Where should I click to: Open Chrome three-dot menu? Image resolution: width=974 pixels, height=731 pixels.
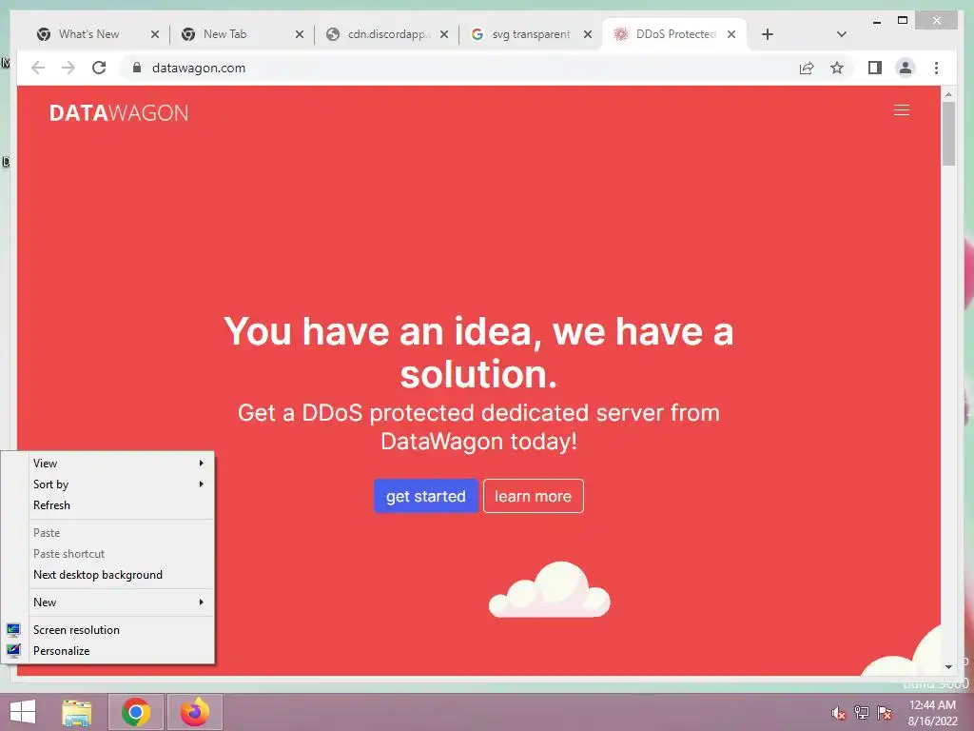coord(936,68)
